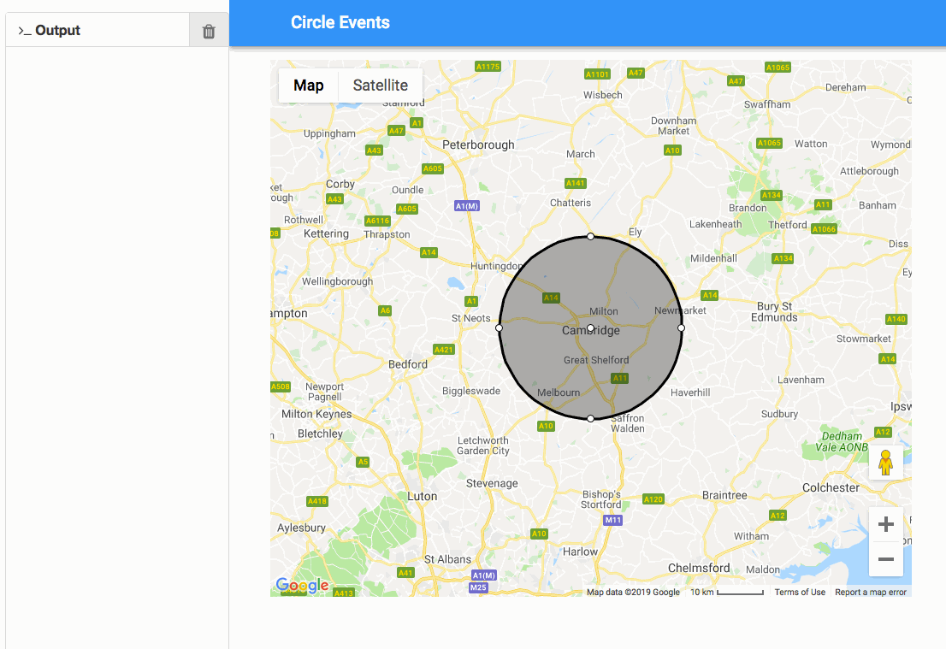946x649 pixels.
Task: Switch to the Satellite map view
Action: (x=380, y=85)
